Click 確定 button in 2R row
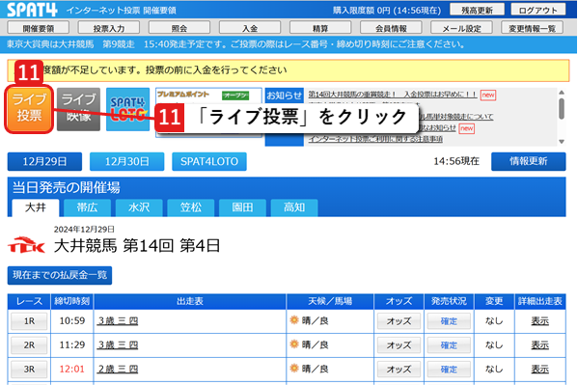Screen dimensions: 578x385 [x=449, y=345]
